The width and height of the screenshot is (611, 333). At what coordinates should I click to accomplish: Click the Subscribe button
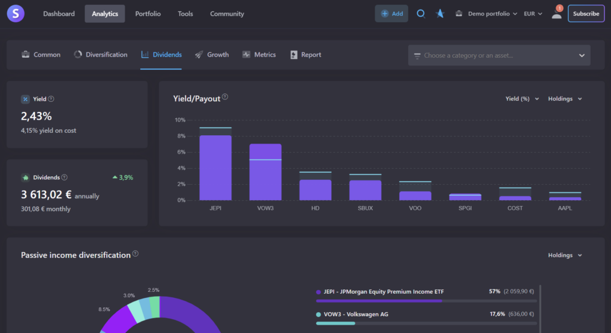click(x=586, y=14)
